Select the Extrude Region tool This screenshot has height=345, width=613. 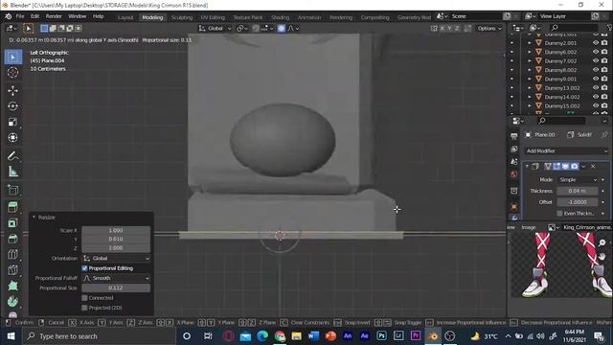point(12,207)
